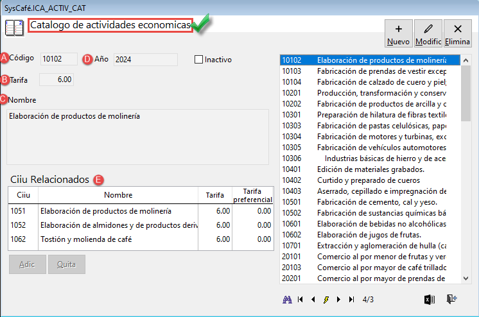
Task: Click Ciiu 1052 Elaboración de almidones row
Action: click(x=141, y=225)
